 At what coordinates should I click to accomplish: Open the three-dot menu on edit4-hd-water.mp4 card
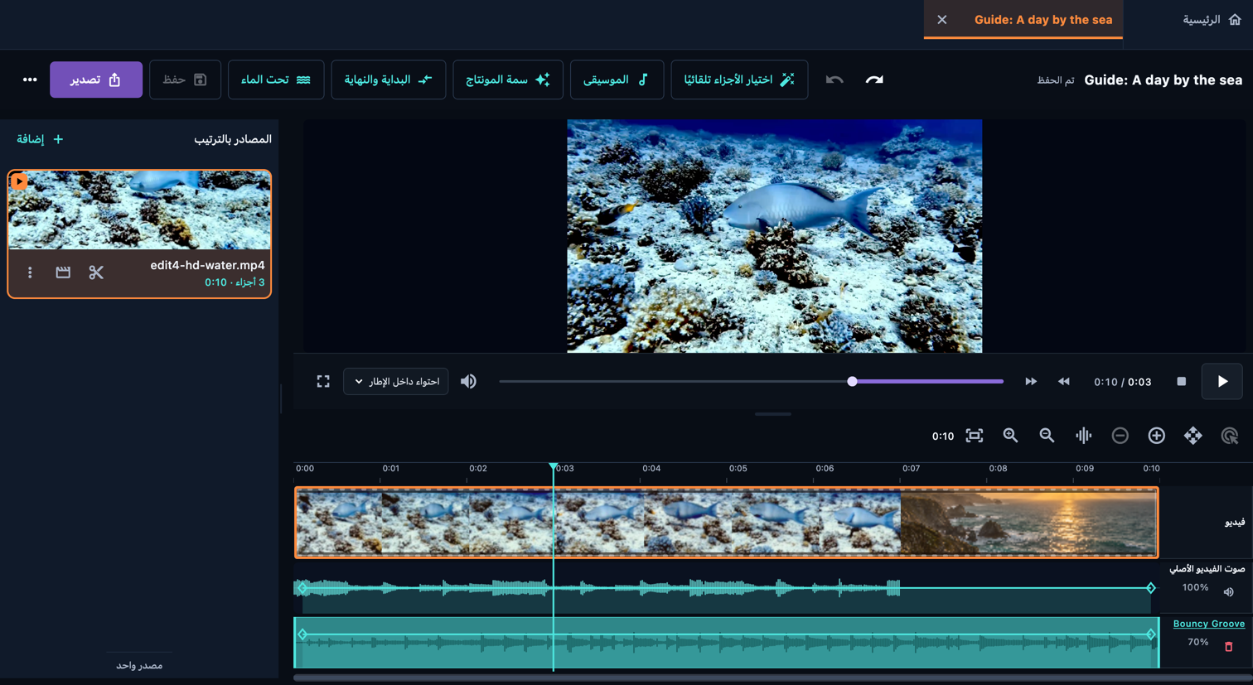point(30,273)
